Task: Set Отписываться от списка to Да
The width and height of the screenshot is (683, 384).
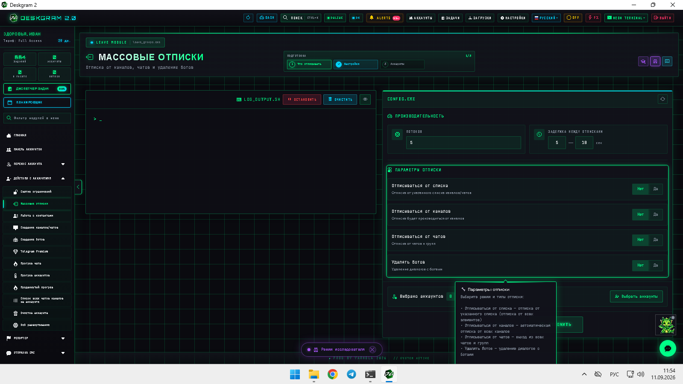Action: tap(656, 189)
